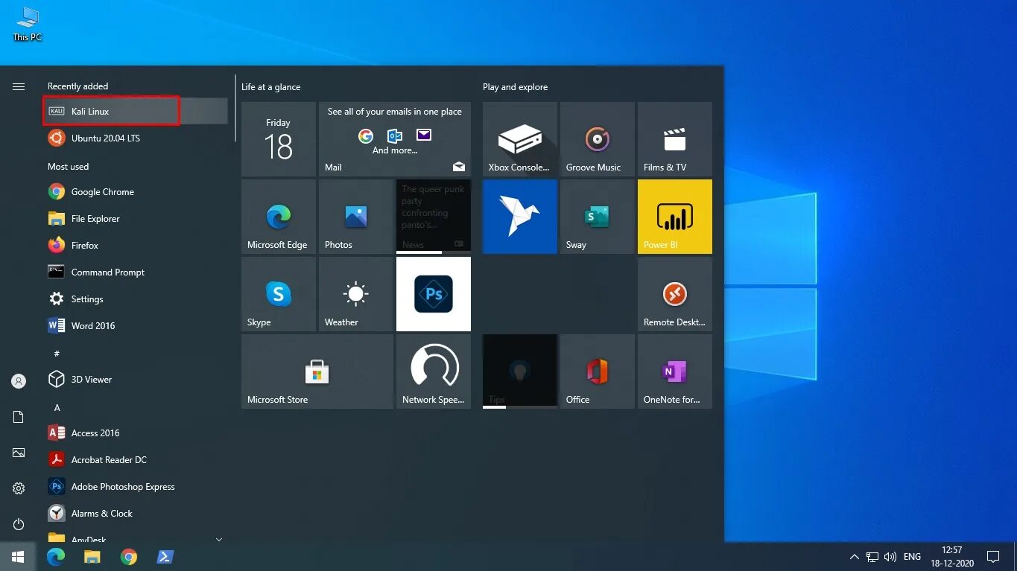Switch input language ENG indicator
This screenshot has height=571, width=1017.
[x=912, y=556]
